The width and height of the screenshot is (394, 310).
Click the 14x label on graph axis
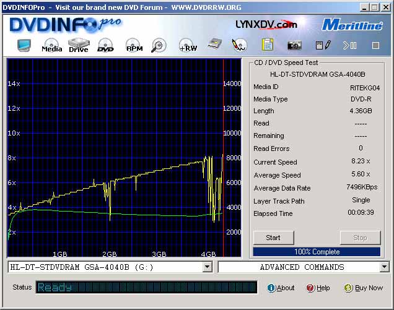pos(14,84)
